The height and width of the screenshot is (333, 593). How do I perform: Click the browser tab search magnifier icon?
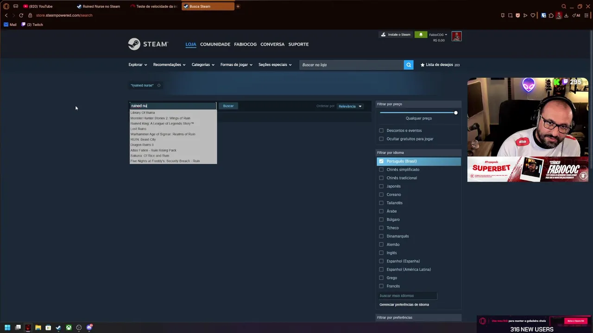click(x=564, y=6)
